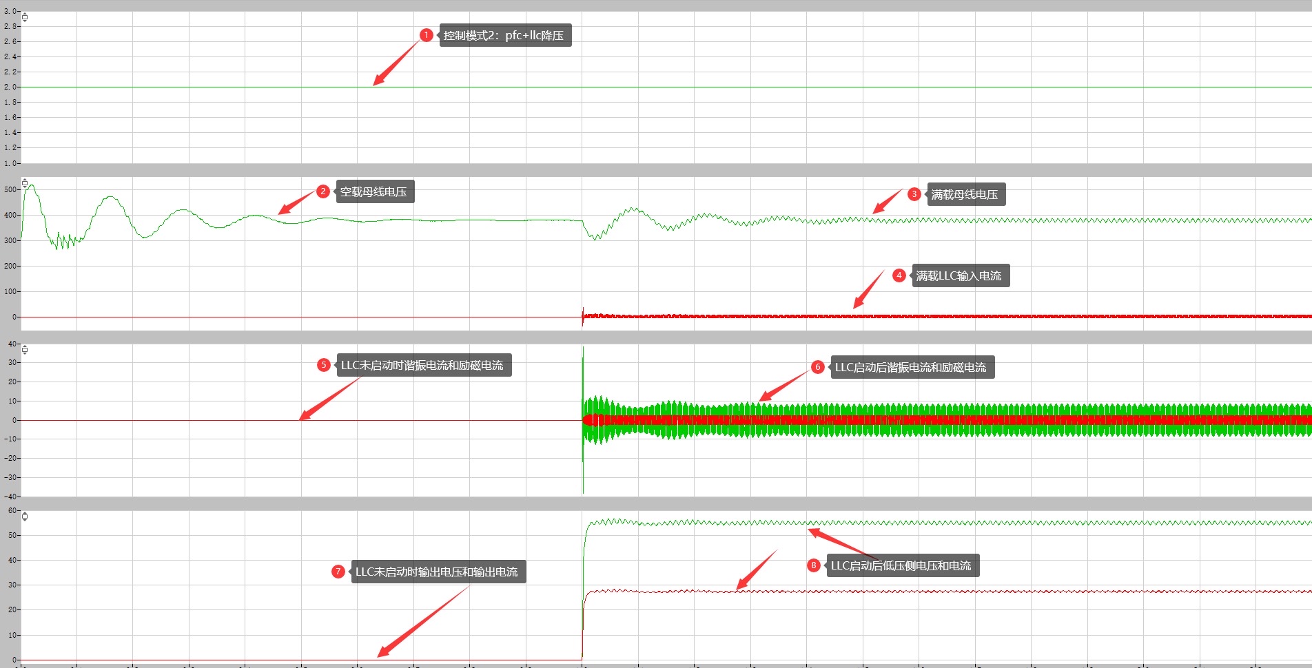Toggle y-axis zoom lock on output voltage plot
The width and height of the screenshot is (1312, 668).
click(25, 516)
